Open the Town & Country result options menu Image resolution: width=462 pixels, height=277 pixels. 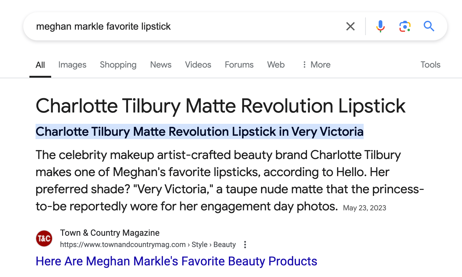point(245,245)
